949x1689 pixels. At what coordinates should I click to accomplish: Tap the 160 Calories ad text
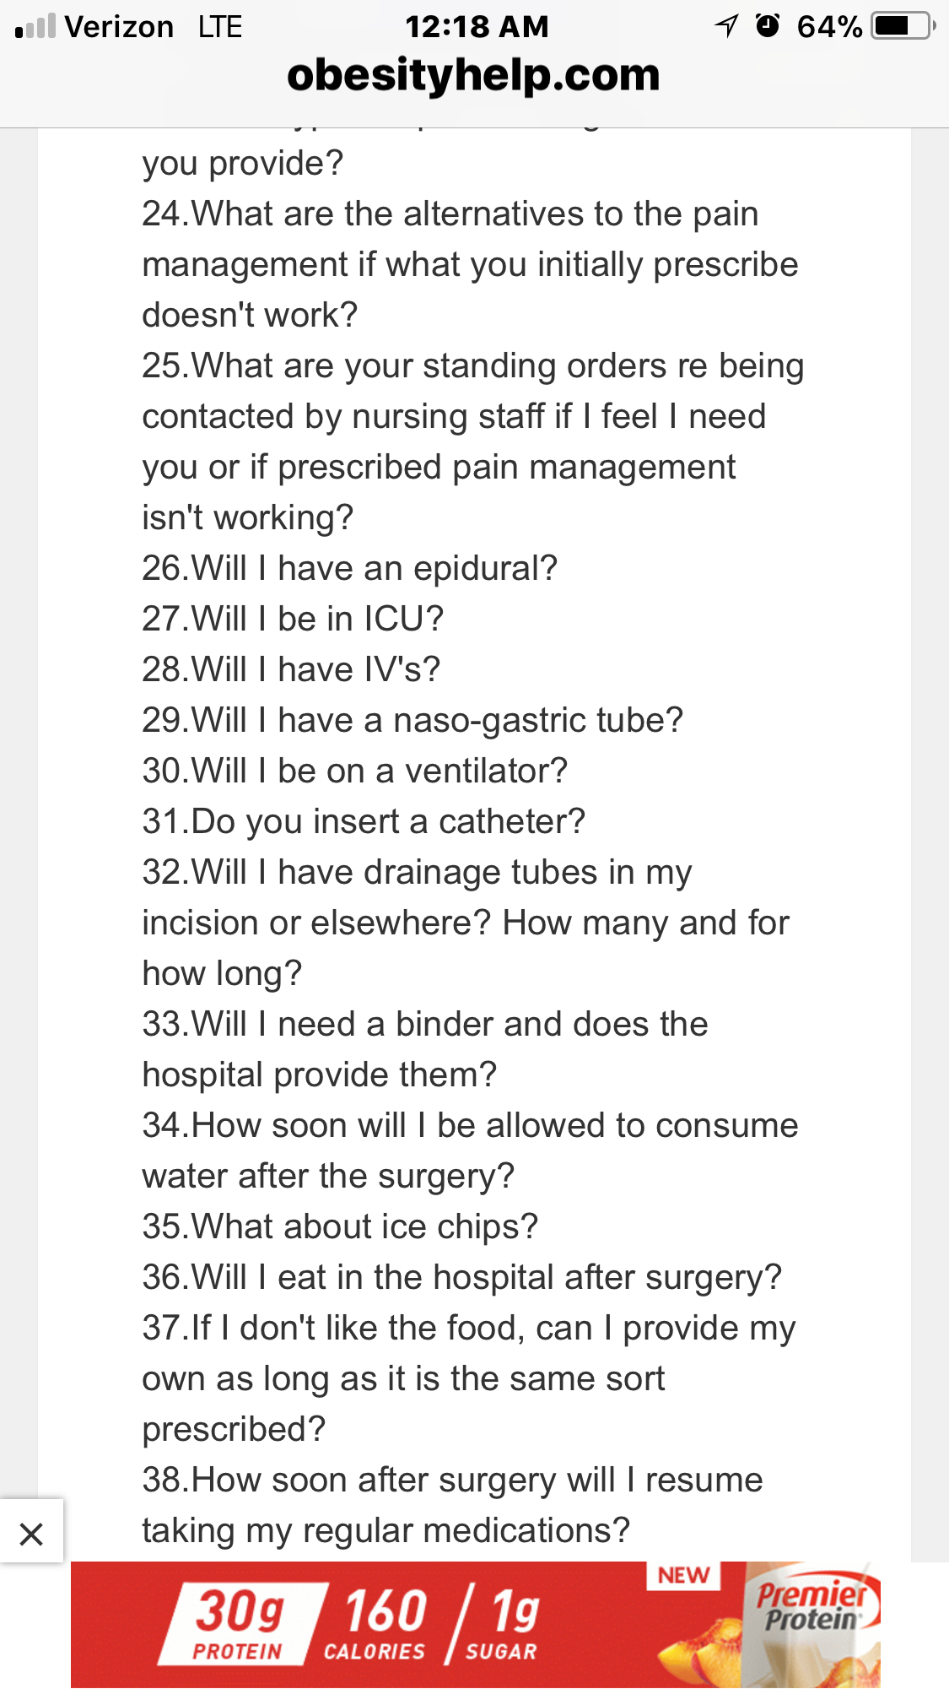(377, 1624)
